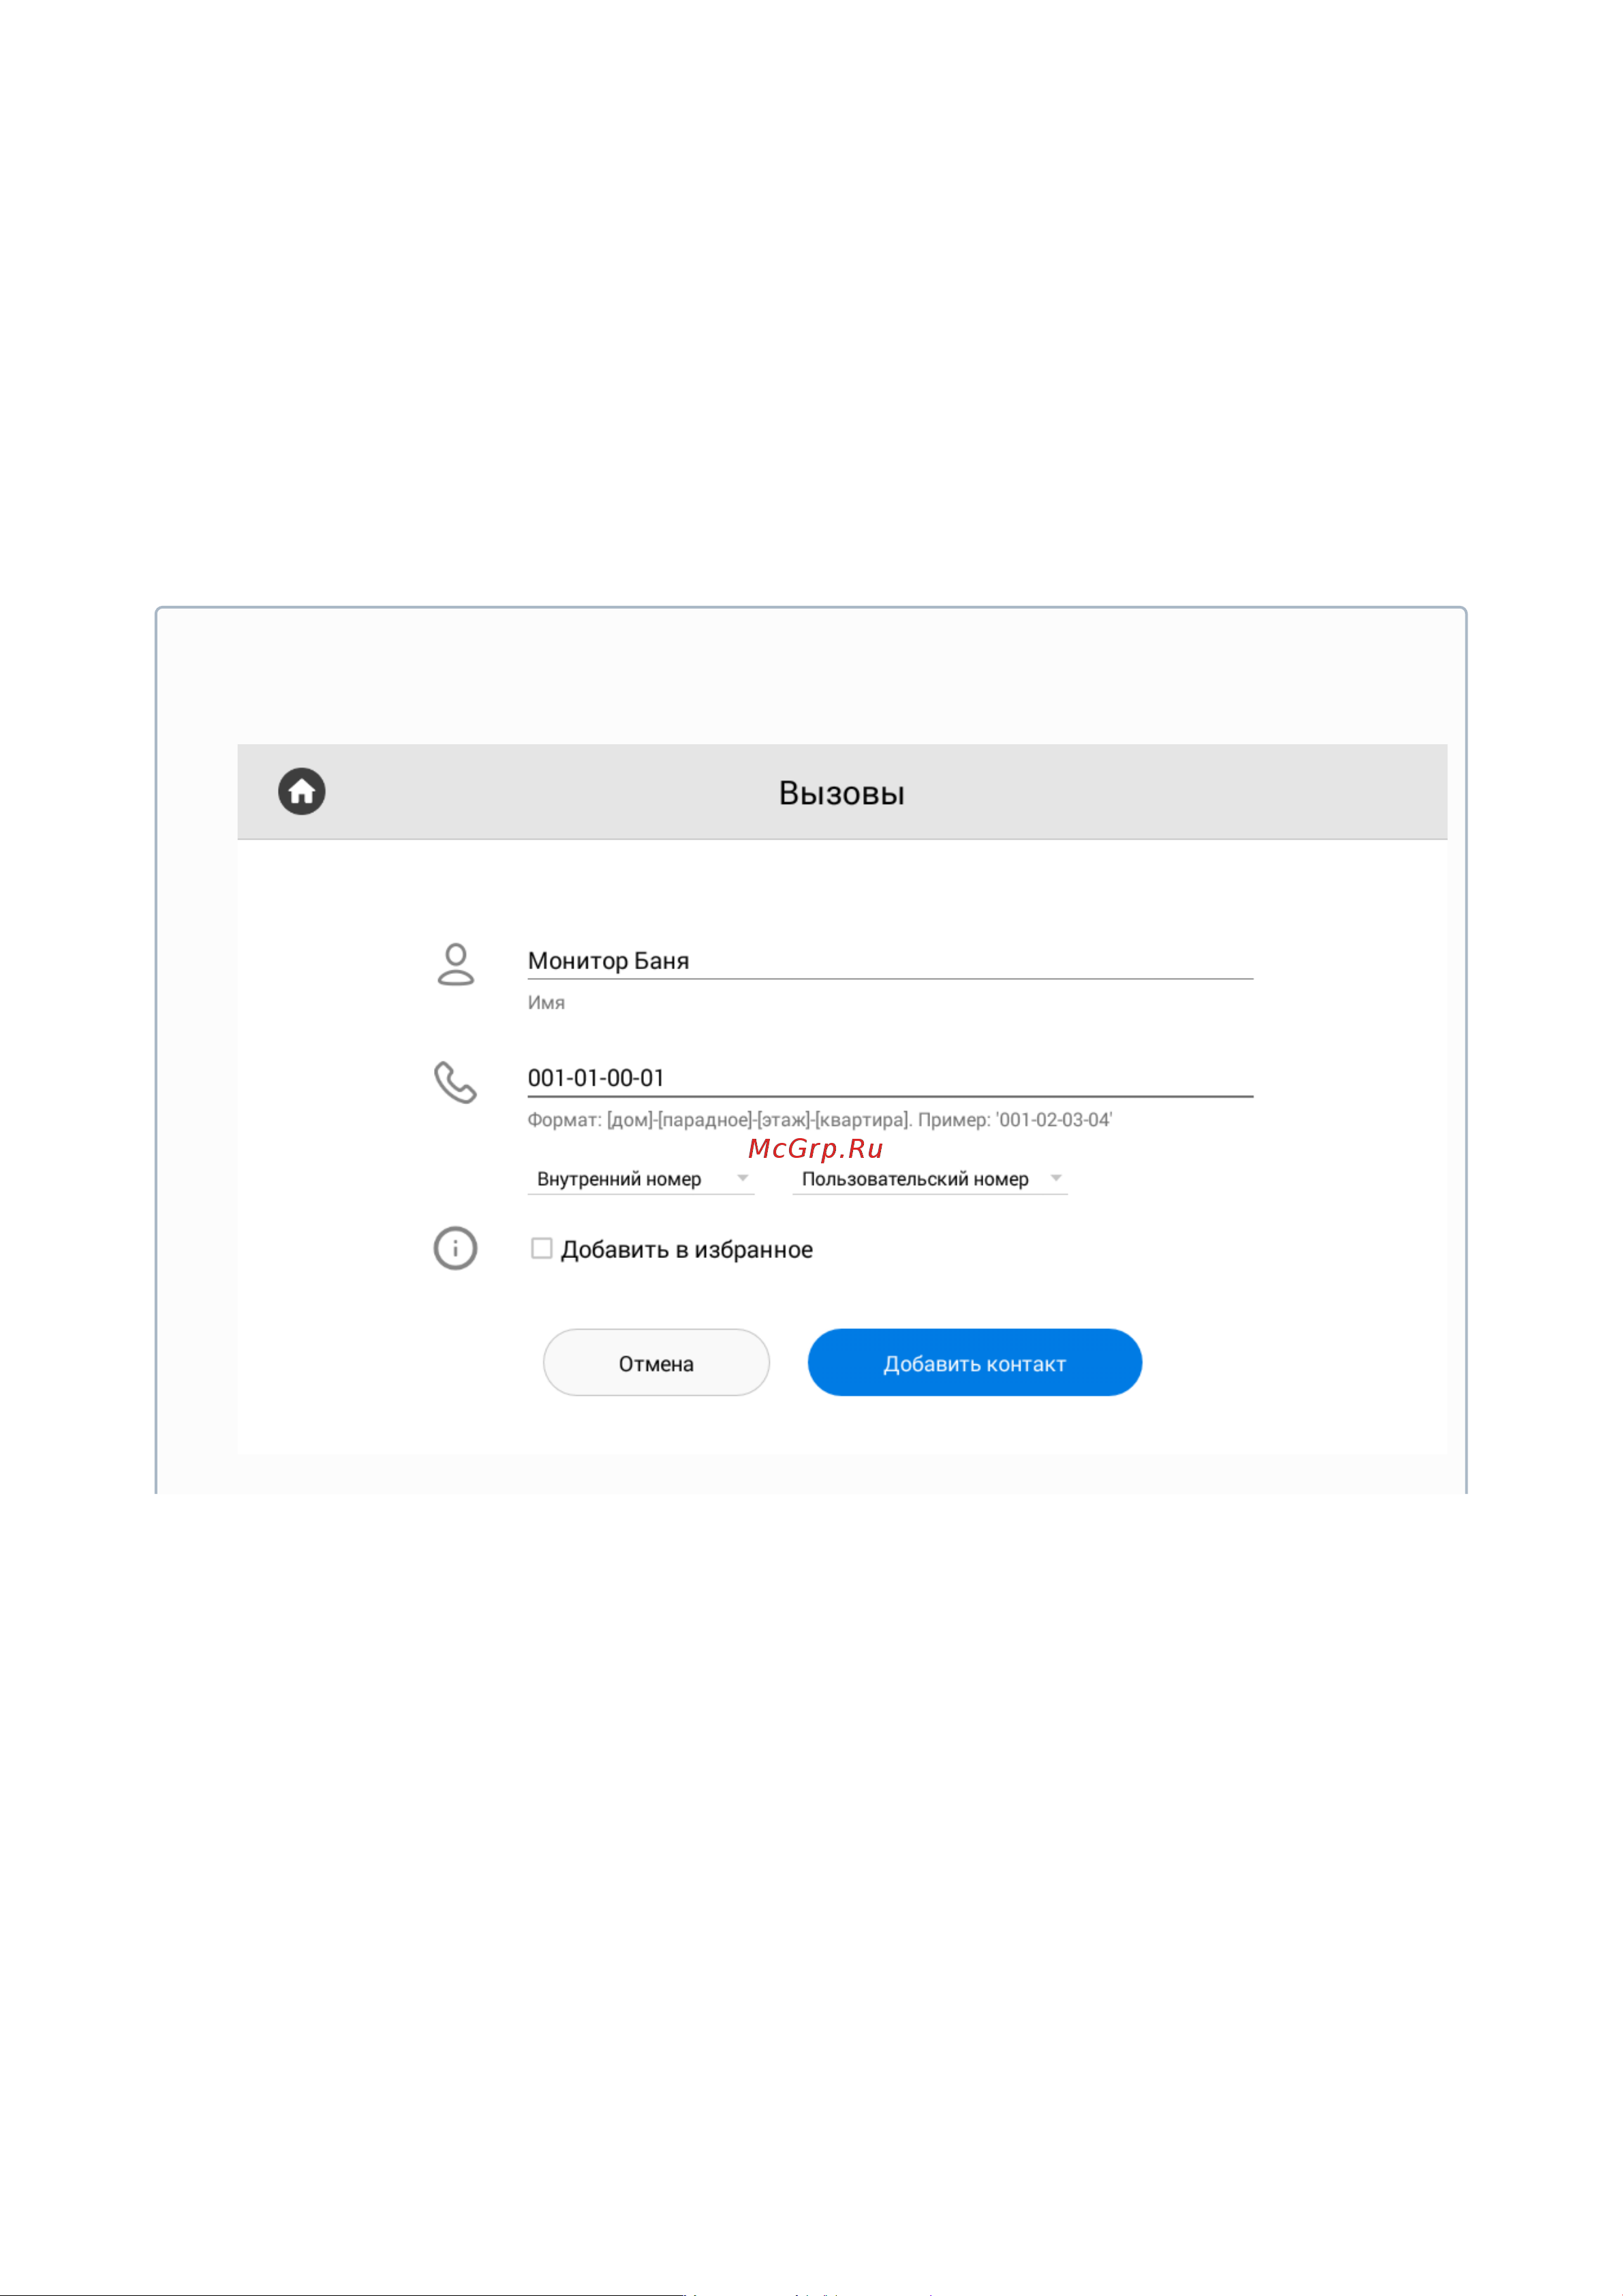Click the red 'McGrp.Ru' watermark link
Image resolution: width=1623 pixels, height=2296 pixels.
click(815, 1148)
